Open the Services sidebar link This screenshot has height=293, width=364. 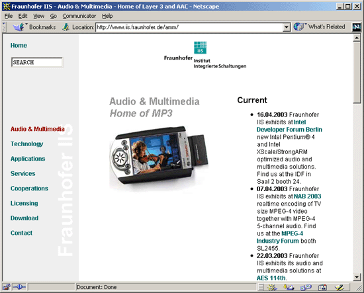point(23,173)
